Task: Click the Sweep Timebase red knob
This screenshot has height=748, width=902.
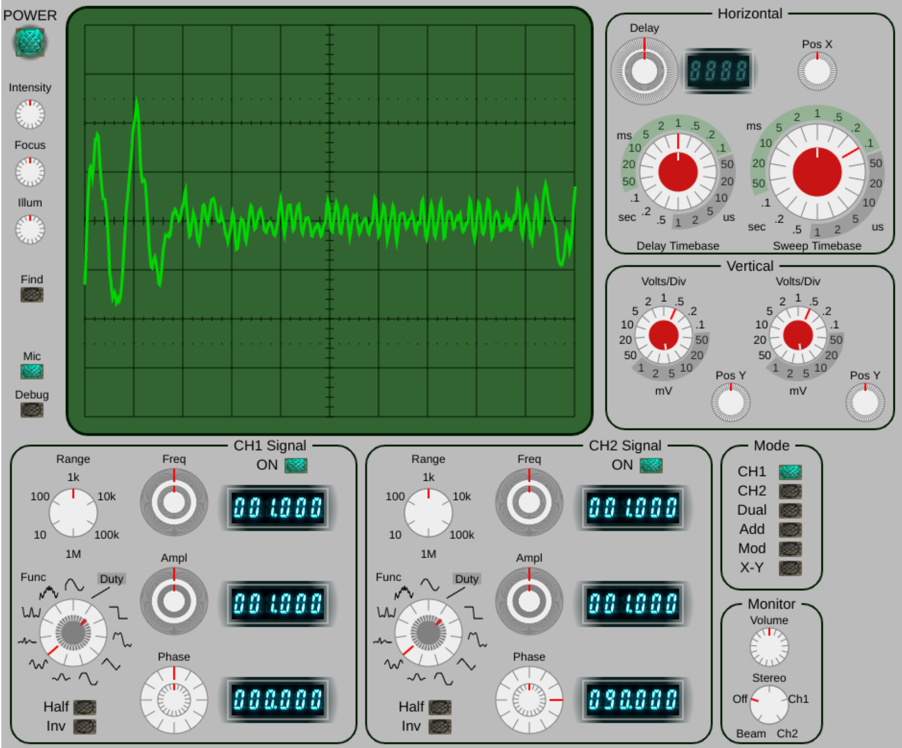Action: point(817,172)
